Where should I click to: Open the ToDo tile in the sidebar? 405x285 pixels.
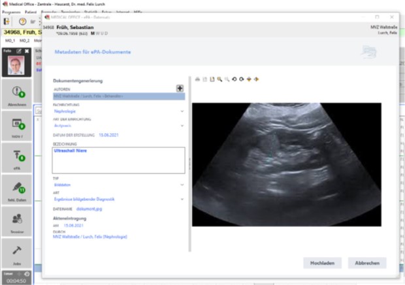tap(17, 126)
